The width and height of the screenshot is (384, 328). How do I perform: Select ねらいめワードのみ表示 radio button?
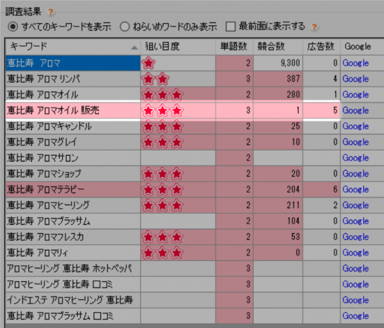coord(125,27)
